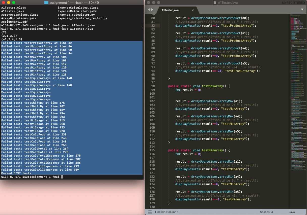
Task: Click 'arrayMin(a5)' call in Sublime code
Action: point(230,192)
